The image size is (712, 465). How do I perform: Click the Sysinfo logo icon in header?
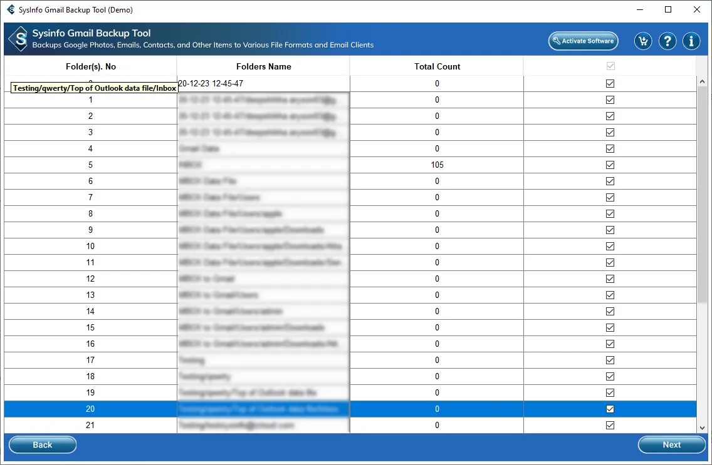[x=19, y=39]
